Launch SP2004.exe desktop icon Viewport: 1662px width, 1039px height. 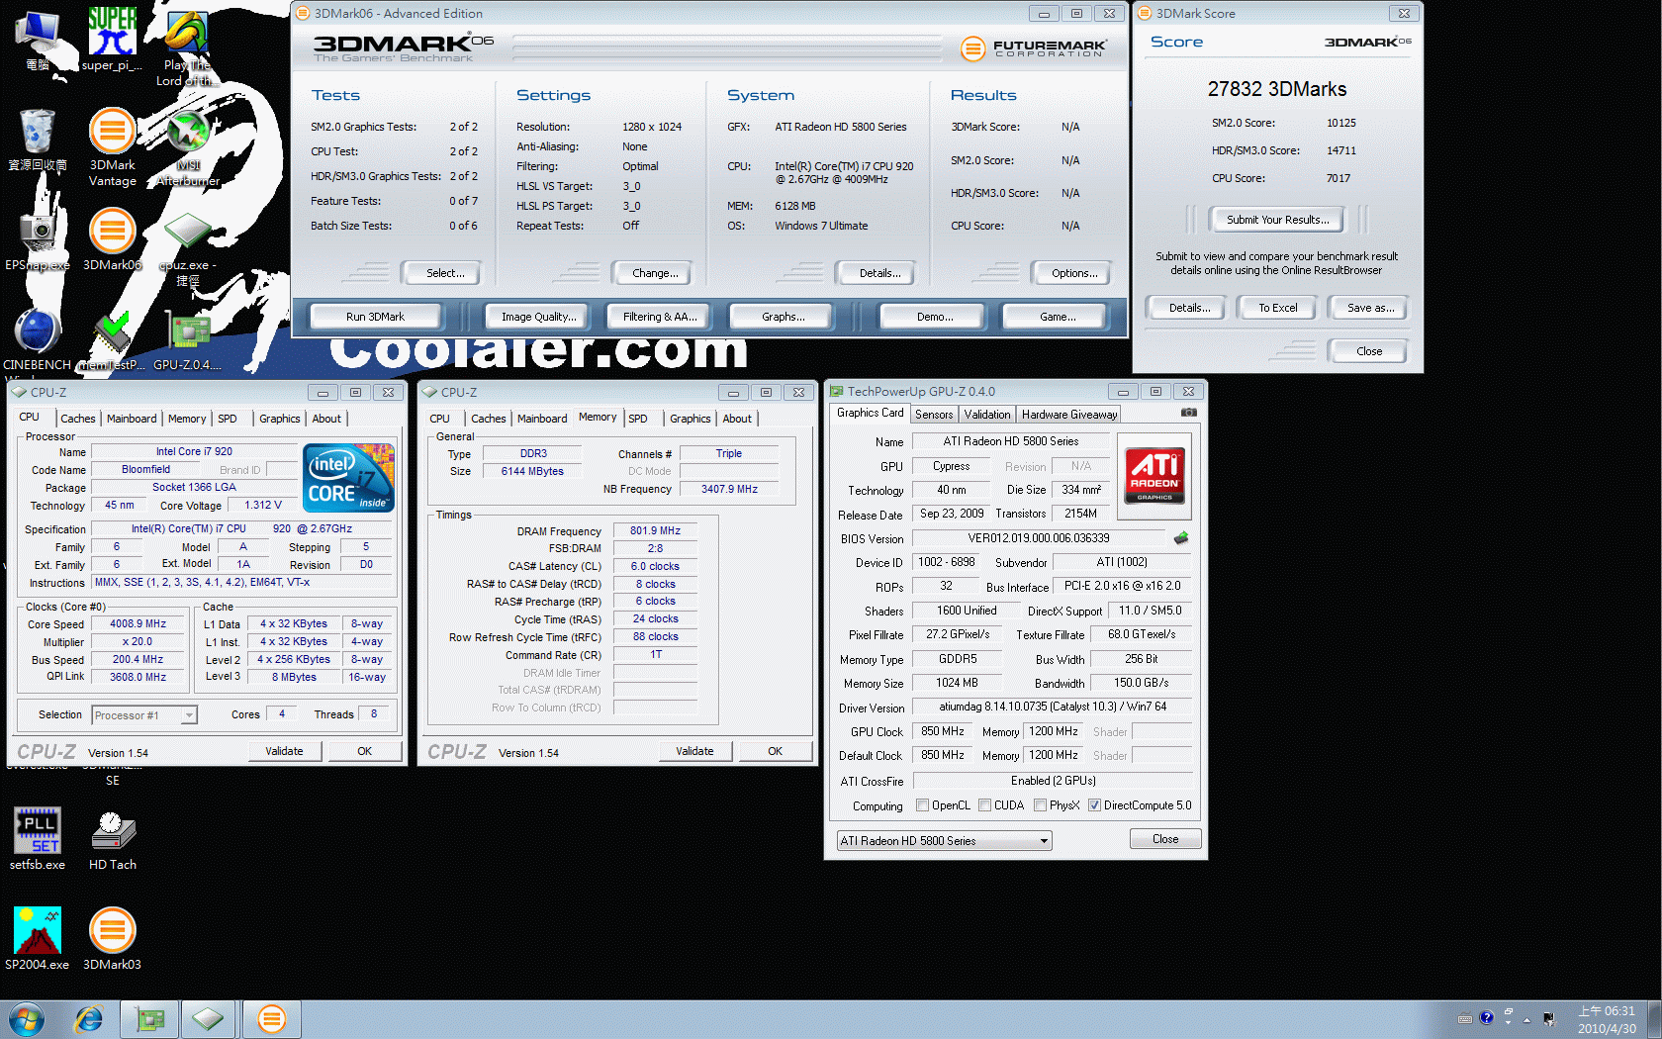tap(38, 938)
